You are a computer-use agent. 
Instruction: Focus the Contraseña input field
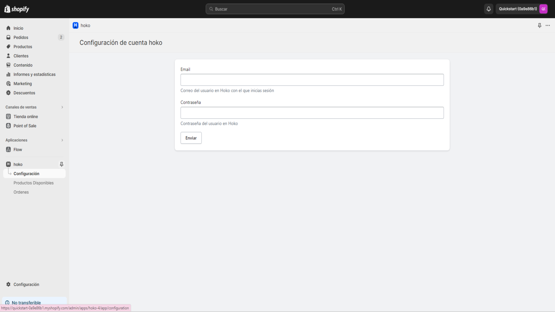coord(312,113)
